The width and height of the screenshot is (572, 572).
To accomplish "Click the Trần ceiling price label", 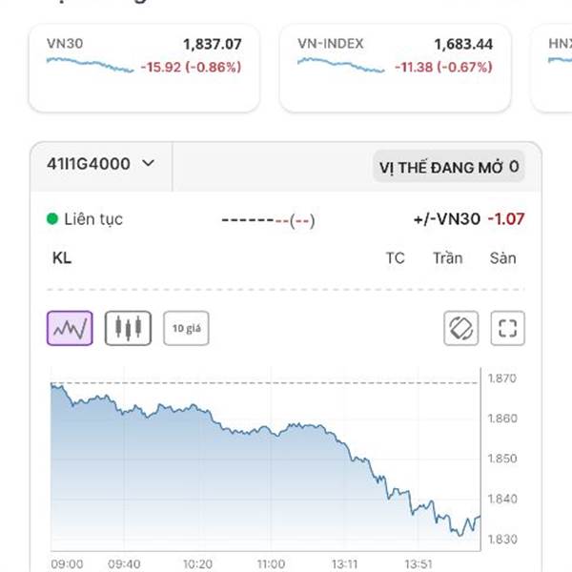I will (x=448, y=258).
